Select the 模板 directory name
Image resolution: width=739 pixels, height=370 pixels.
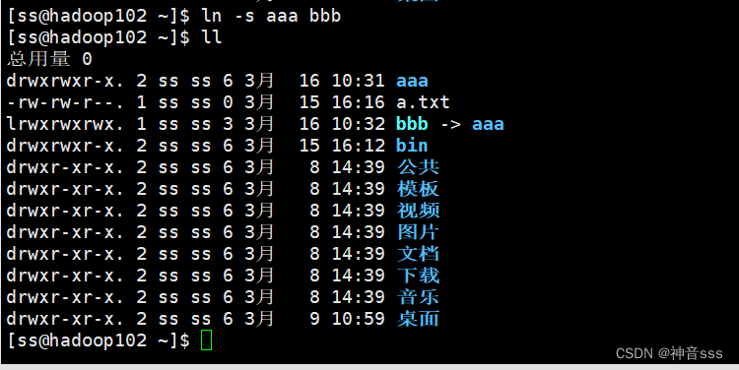pos(418,189)
